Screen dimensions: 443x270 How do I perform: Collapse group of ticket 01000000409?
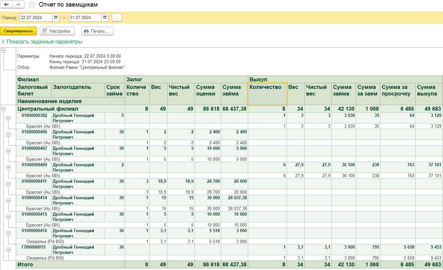click(9, 167)
